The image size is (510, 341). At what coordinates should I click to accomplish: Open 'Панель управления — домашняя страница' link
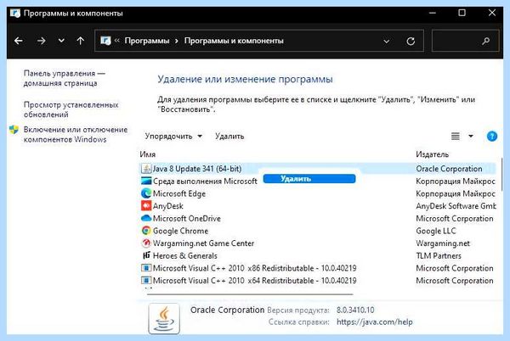coord(64,78)
